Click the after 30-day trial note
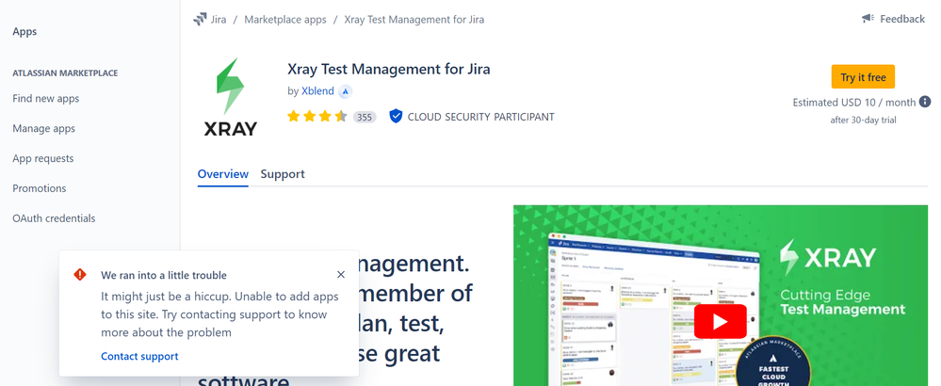 (863, 120)
